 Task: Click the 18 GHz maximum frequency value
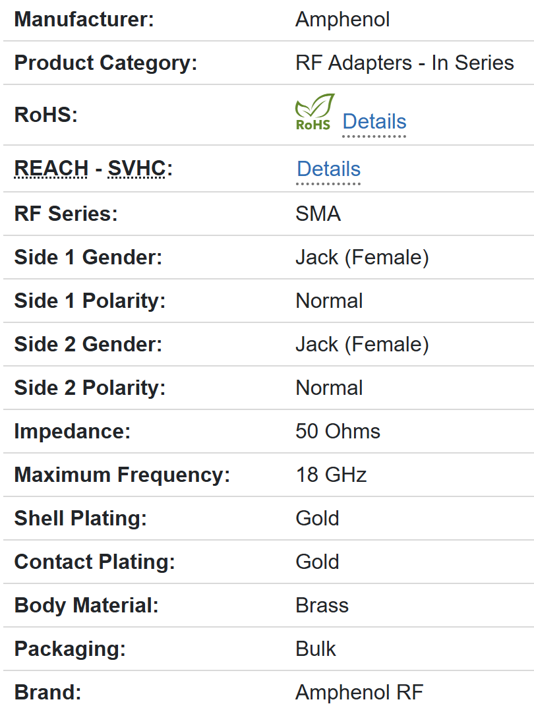[x=331, y=475]
